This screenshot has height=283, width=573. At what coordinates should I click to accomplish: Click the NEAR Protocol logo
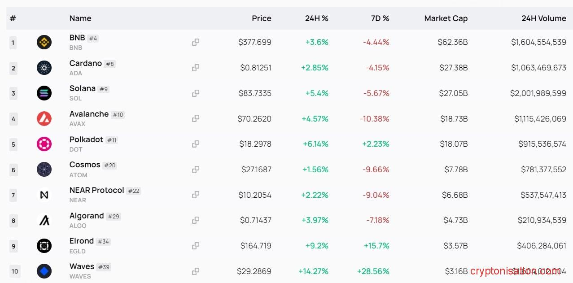(x=44, y=195)
